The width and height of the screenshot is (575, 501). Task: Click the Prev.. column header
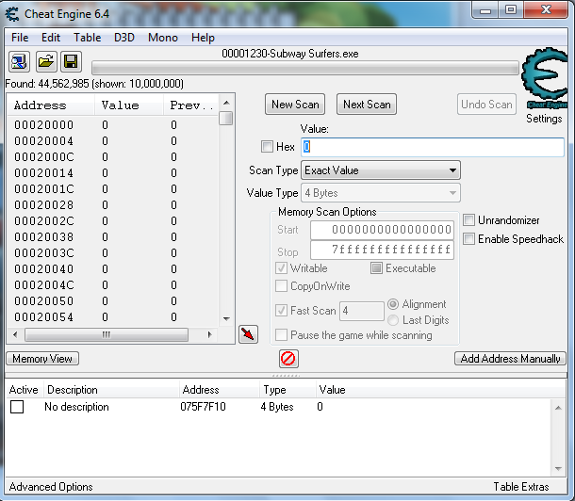pos(190,105)
